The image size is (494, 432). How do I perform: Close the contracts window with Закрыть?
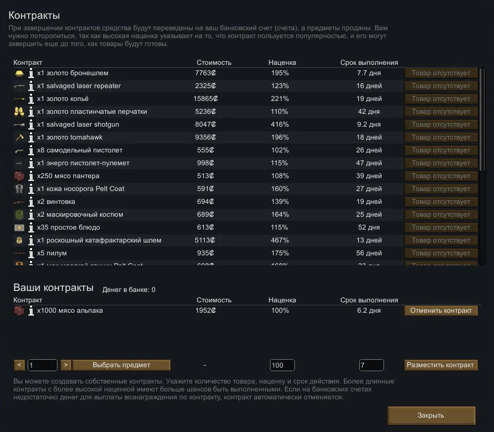431,416
